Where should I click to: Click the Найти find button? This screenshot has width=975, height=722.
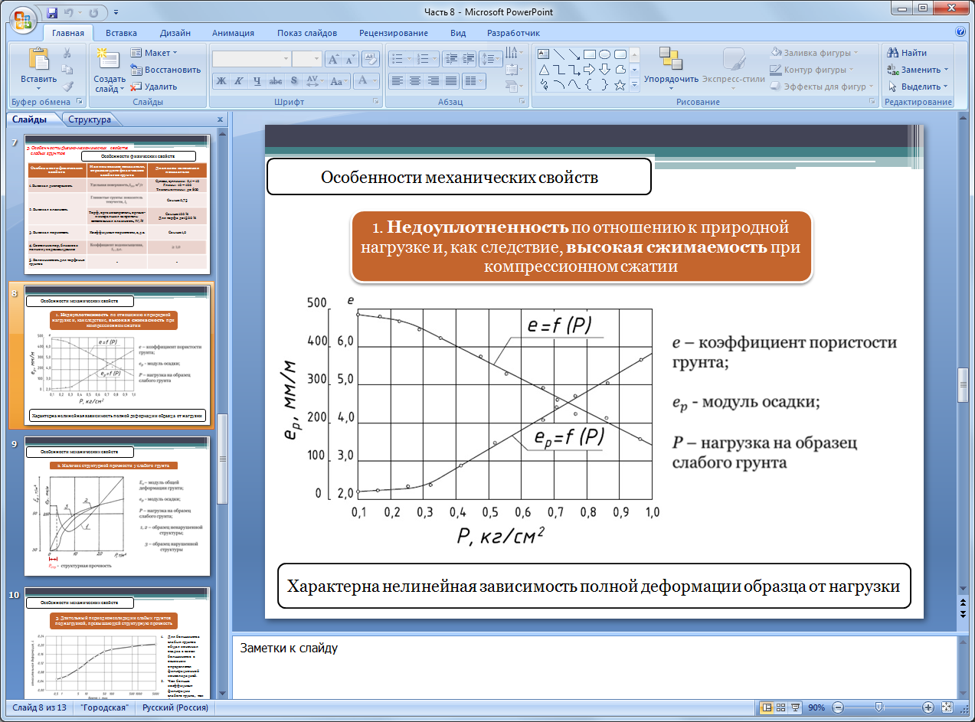coord(907,53)
